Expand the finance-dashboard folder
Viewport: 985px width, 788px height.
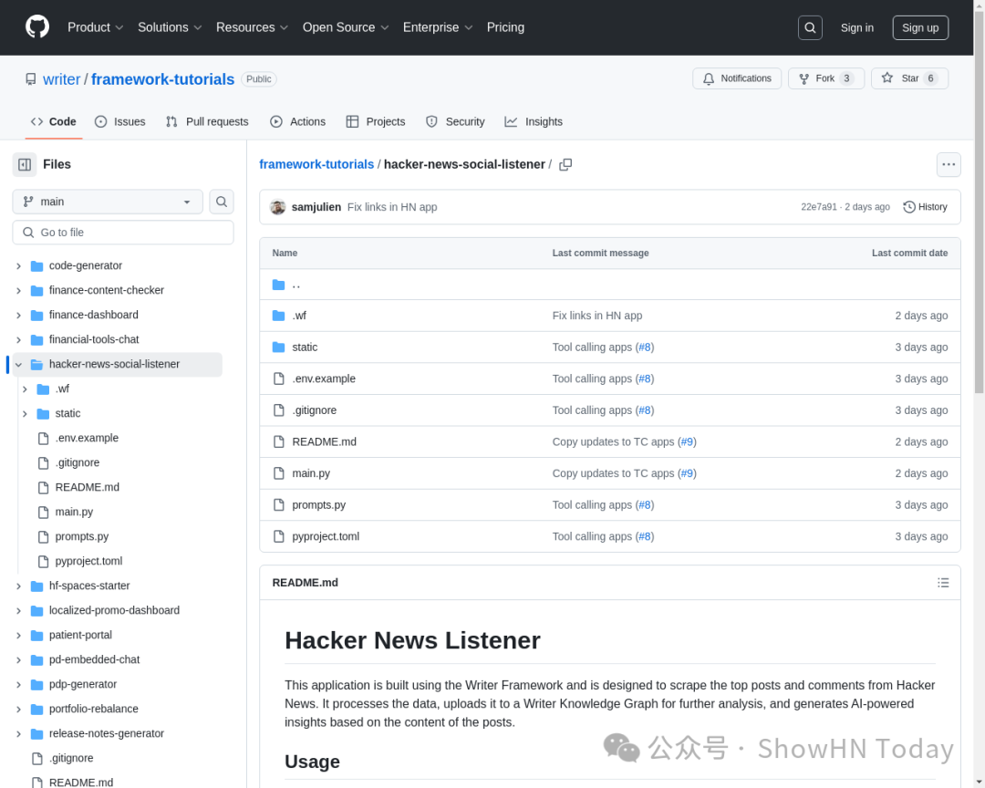click(x=18, y=315)
